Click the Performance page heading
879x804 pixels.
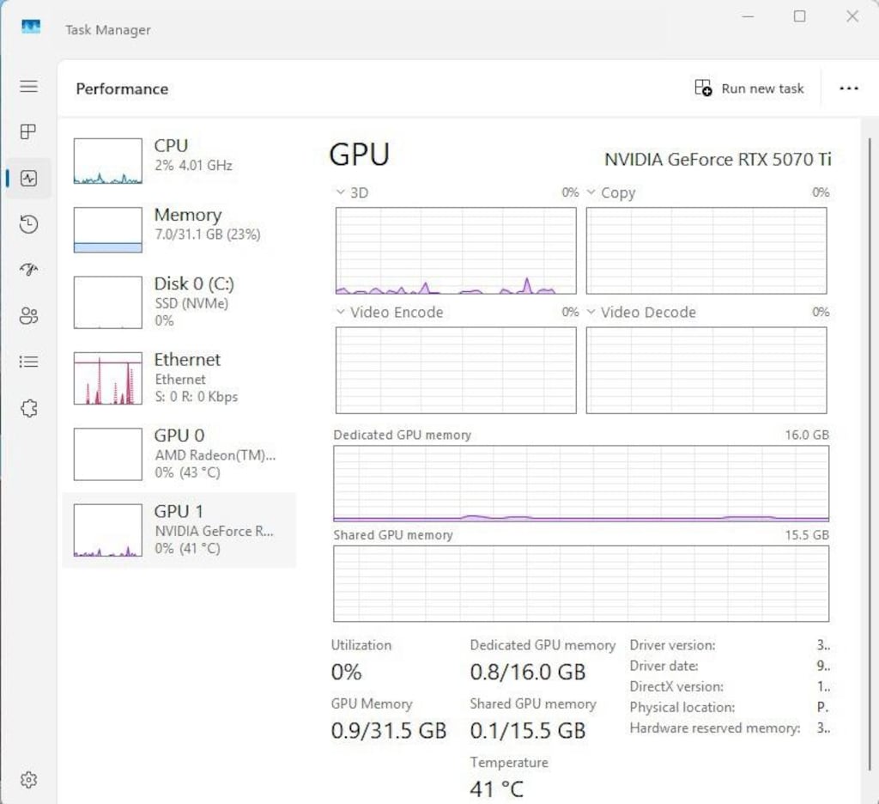point(122,88)
